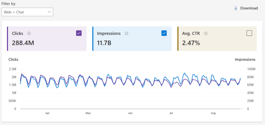Click the info icon beside Impressions

(x=126, y=33)
